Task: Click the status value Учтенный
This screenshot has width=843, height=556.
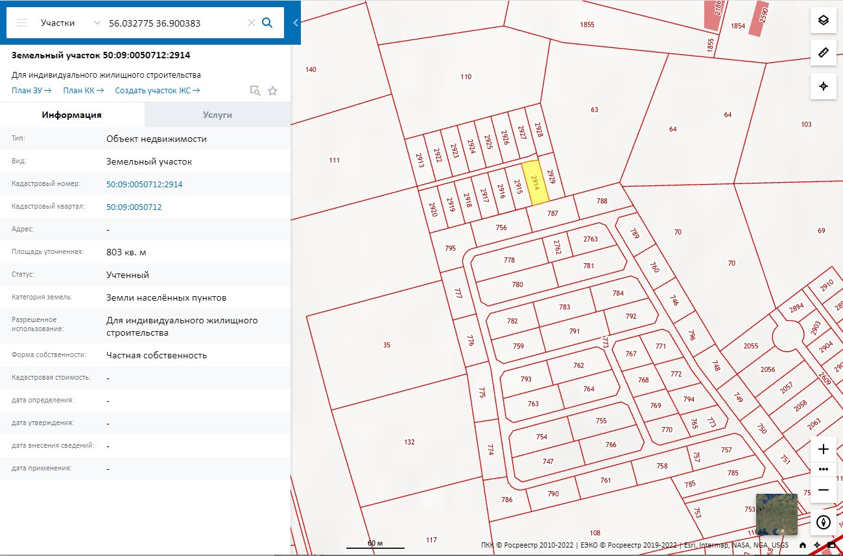Action: point(128,275)
